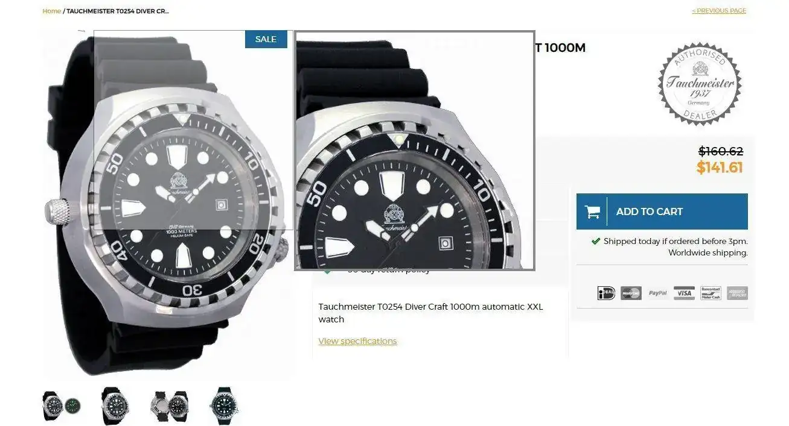The height and width of the screenshot is (426, 789).
Task: Select the fourth front-view watch thumbnail
Action: (x=225, y=406)
